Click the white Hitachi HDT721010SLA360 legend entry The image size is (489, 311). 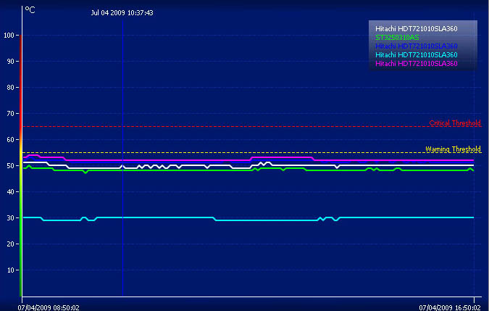(x=417, y=29)
